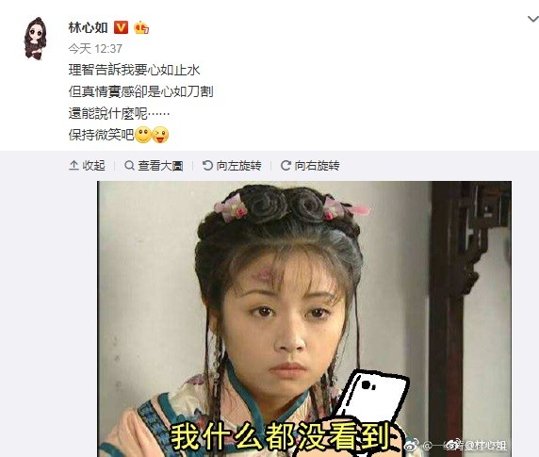
Task: Rotate image left with 向左旋转
Action: (x=232, y=166)
